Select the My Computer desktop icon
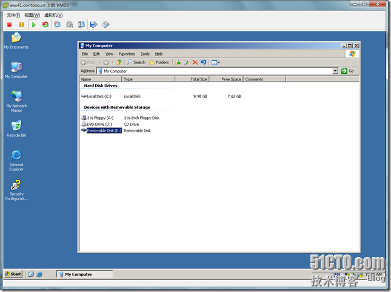This screenshot has height=292, width=391. 16,70
